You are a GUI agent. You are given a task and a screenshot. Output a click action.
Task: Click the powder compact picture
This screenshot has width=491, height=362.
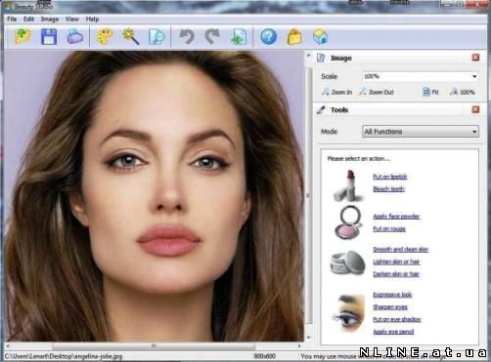348,222
